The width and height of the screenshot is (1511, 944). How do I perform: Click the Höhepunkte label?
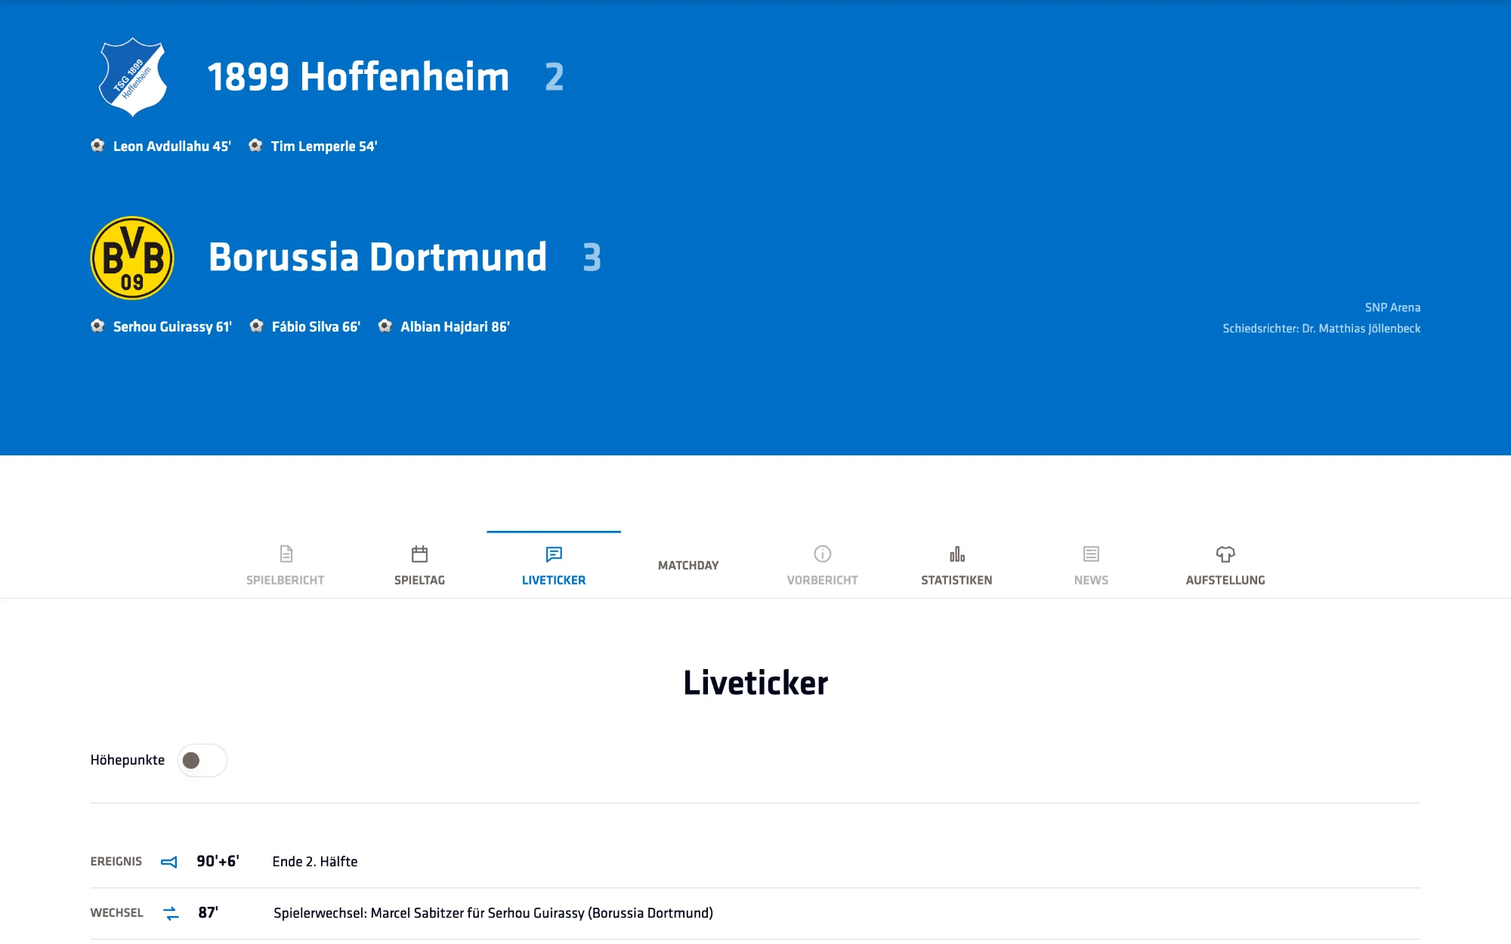[x=128, y=760]
